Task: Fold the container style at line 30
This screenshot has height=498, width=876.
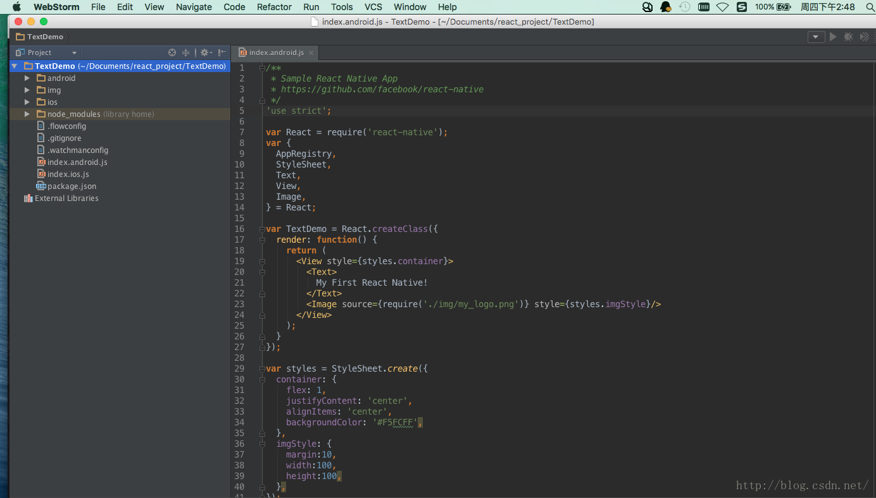Action: point(262,379)
